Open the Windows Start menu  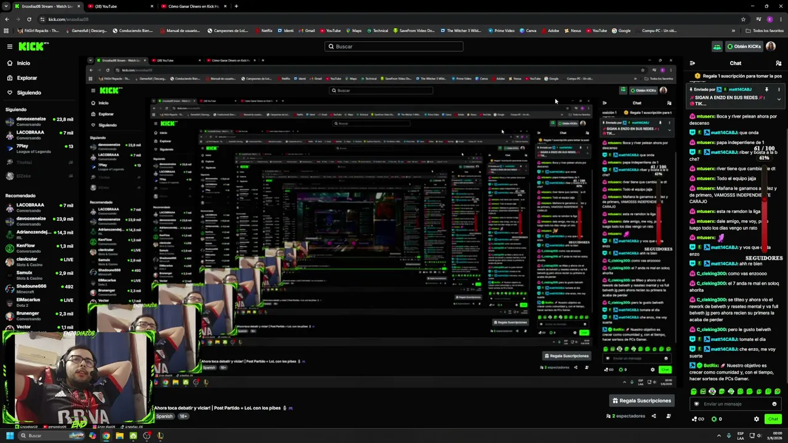coord(10,436)
